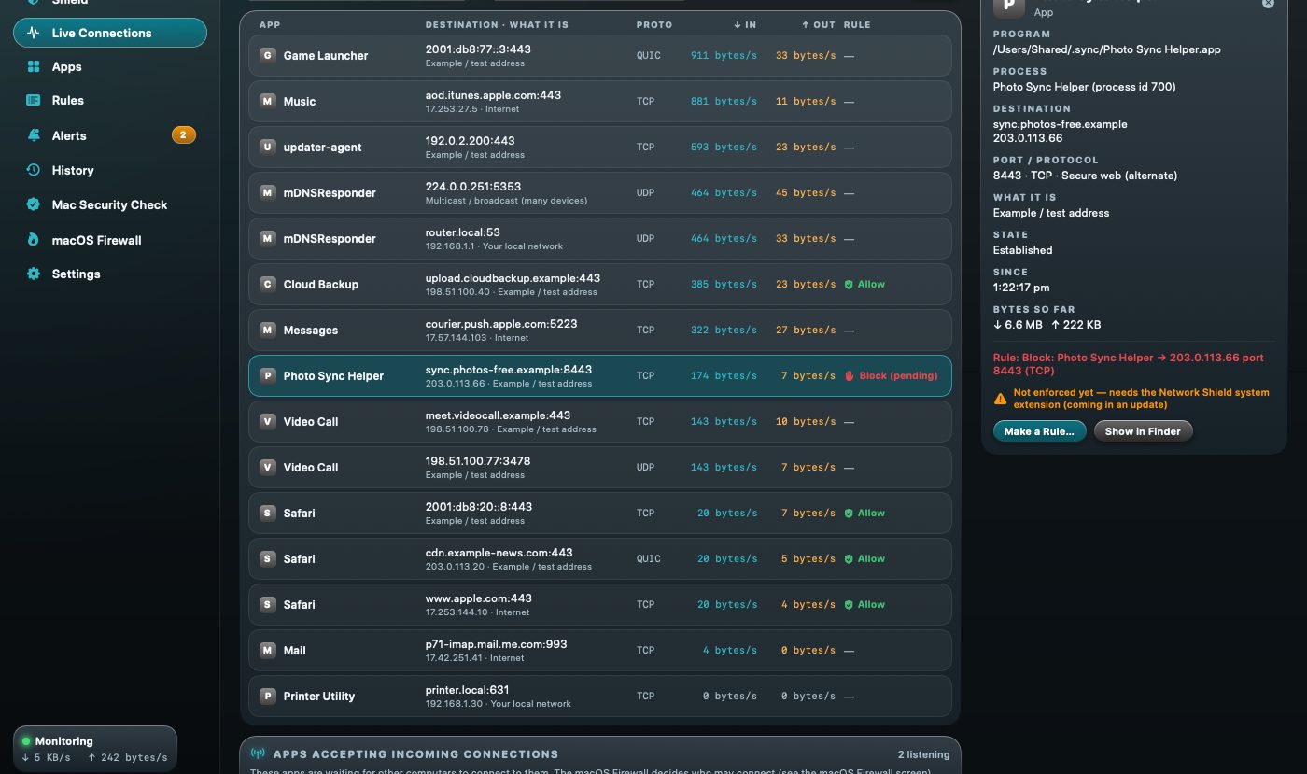Viewport: 1307px width, 774px height.
Task: Select the www.apple.com:443 Safari row
Action: [x=600, y=604]
